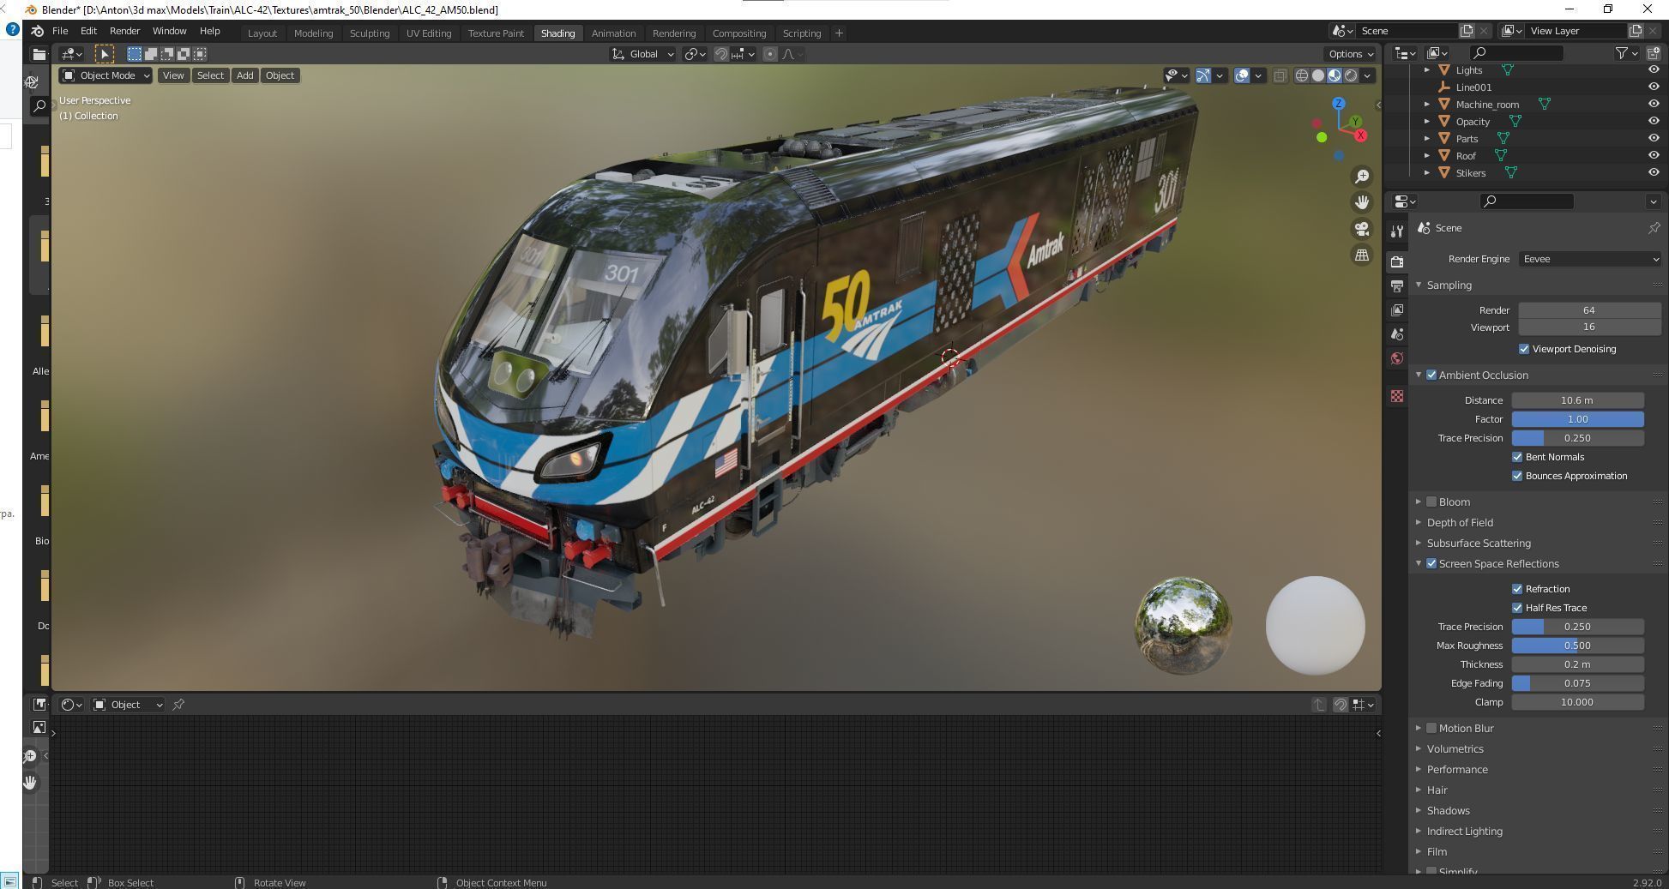This screenshot has width=1669, height=889.
Task: Switch perspective/orthographic with the grid icon
Action: [1362, 255]
